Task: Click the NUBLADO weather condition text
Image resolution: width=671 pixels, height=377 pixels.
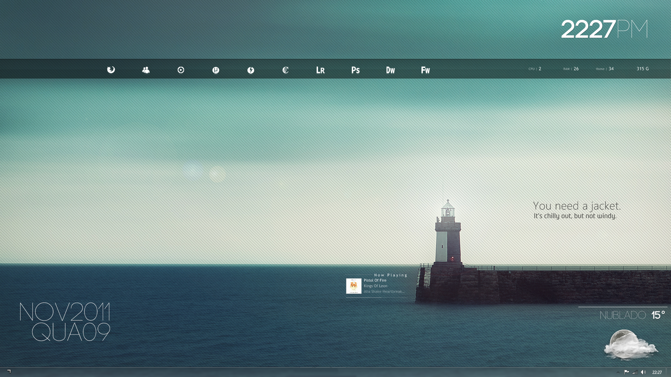Action: (x=623, y=315)
